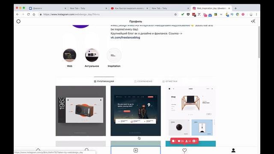274x154 pixels.
Task: Bookmark this page with the star icon
Action: pyautogui.click(x=176, y=14)
